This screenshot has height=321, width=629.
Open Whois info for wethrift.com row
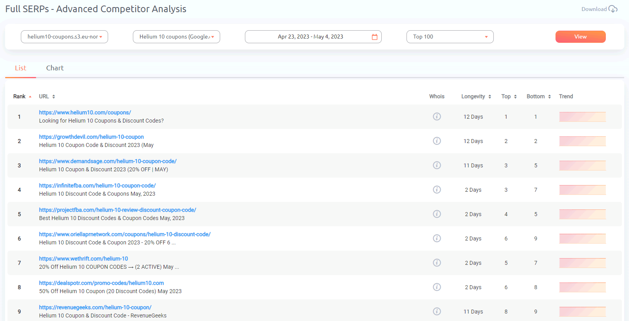coord(437,263)
